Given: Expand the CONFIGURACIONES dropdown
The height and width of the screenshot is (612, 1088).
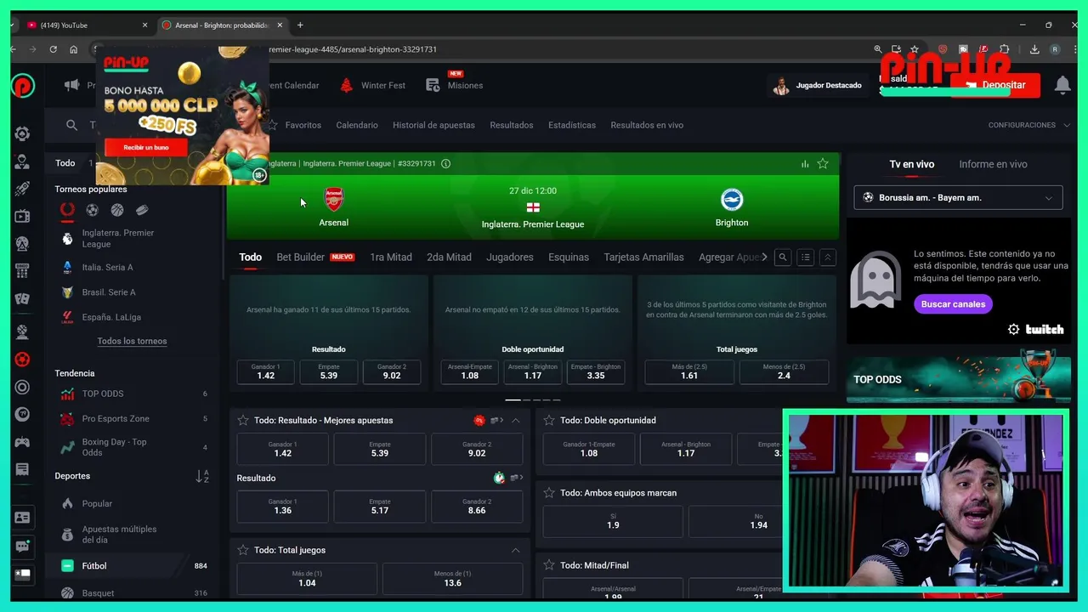Looking at the screenshot, I should pos(1028,125).
